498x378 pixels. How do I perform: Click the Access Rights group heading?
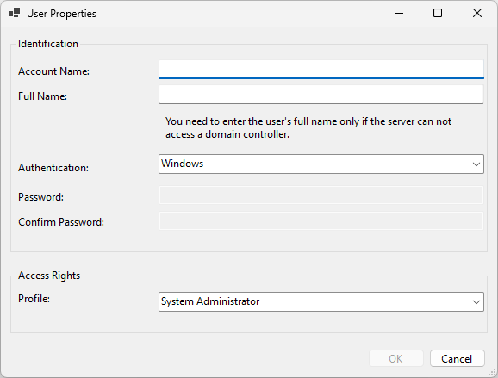tap(49, 276)
